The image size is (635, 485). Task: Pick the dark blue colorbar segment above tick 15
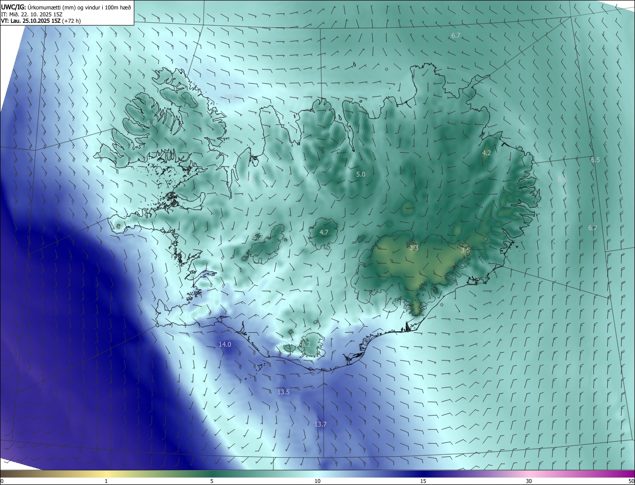(423, 474)
